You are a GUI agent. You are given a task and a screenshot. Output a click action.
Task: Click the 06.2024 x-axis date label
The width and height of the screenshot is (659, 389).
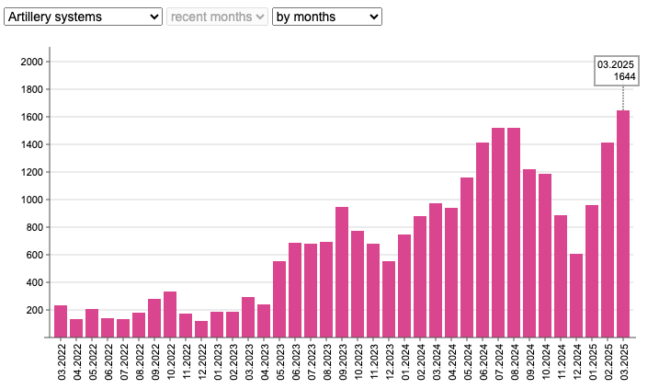(483, 362)
